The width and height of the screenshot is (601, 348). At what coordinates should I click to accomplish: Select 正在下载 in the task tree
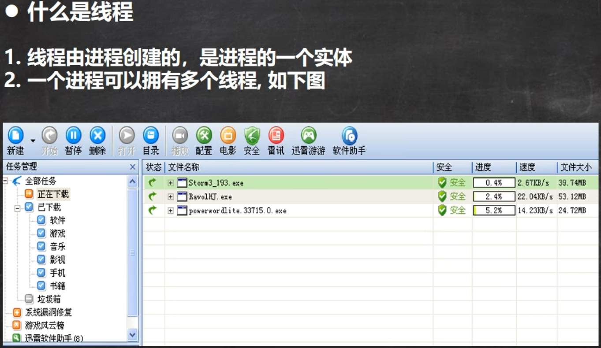coord(52,194)
